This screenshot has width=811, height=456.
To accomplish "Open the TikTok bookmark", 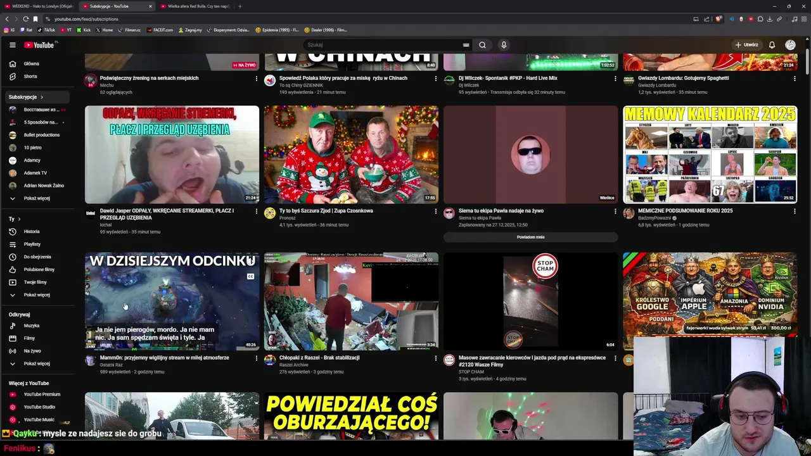I will [x=46, y=30].
